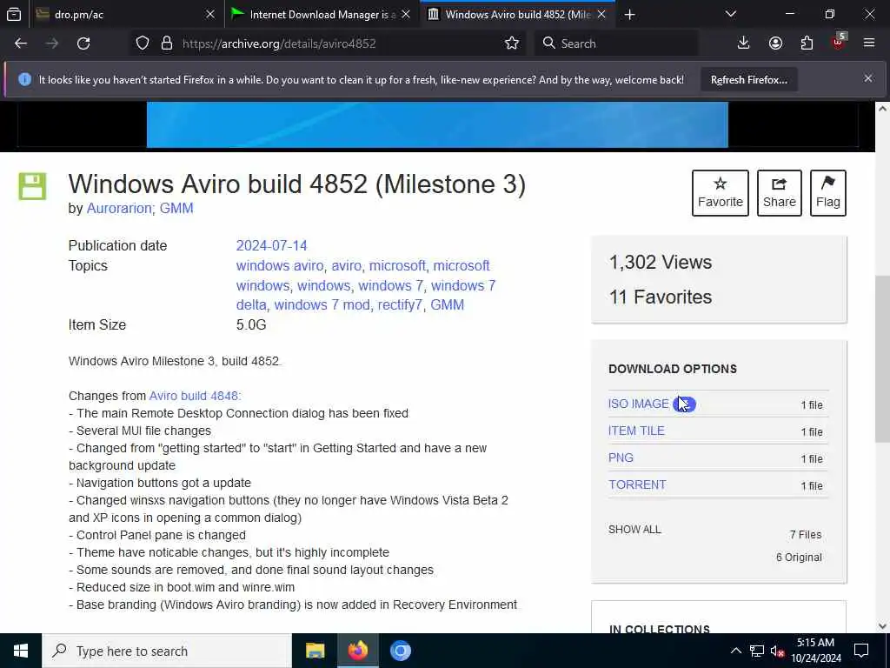890x668 pixels.
Task: Expand the list all tabs chevron
Action: [x=730, y=14]
